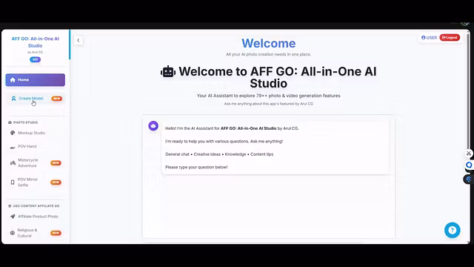
Task: Click the globe icon by Religious & Cultural
Action: pos(13,233)
